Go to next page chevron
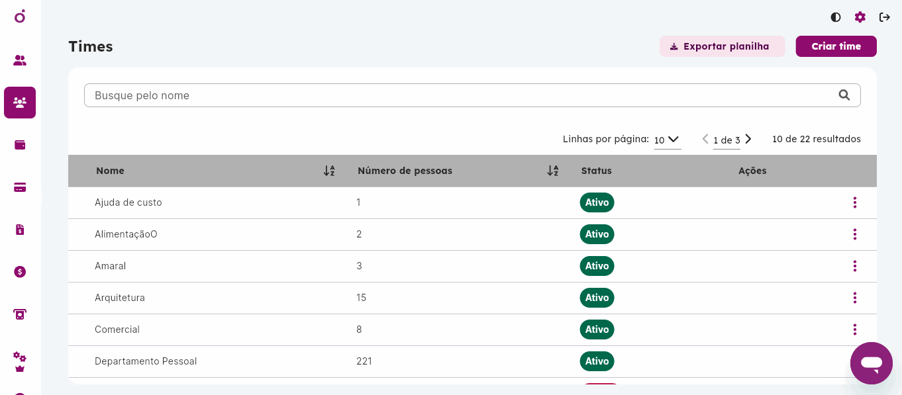 pyautogui.click(x=748, y=139)
